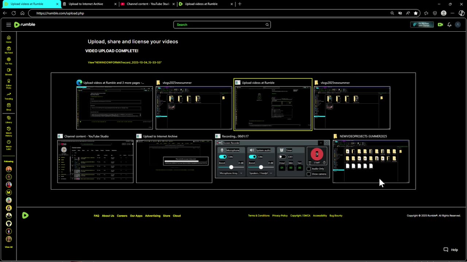Viewport: 467px width, 262px height.
Task: Click the red START record button
Action: tap(317, 156)
